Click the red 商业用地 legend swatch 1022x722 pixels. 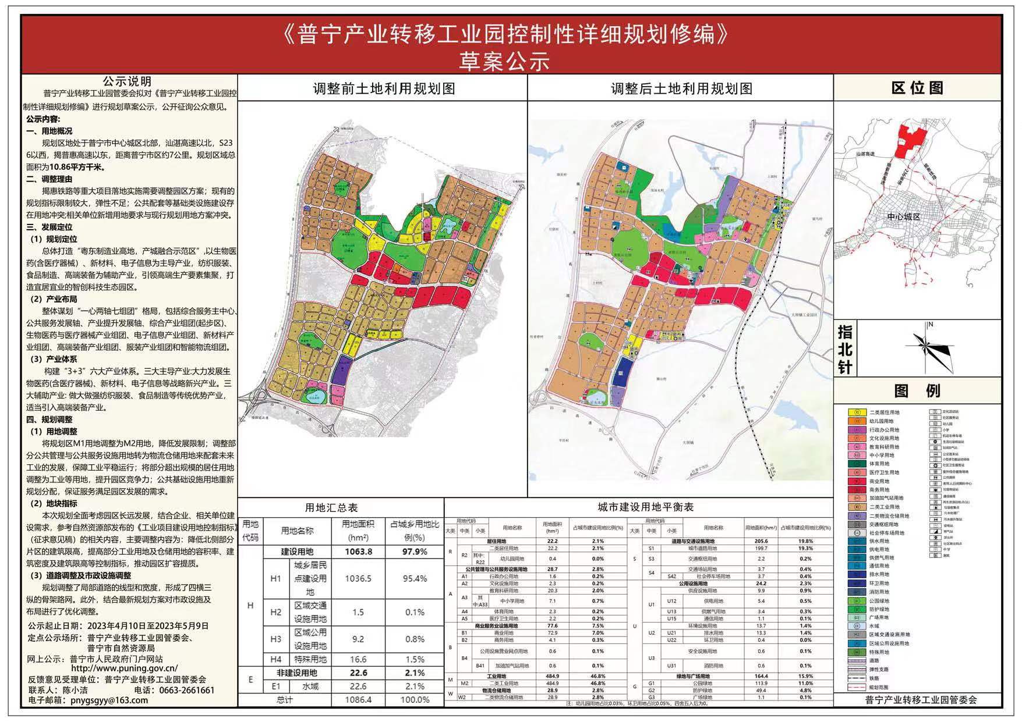(x=857, y=481)
